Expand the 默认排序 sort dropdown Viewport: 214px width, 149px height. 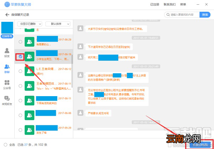[x=58, y=24]
